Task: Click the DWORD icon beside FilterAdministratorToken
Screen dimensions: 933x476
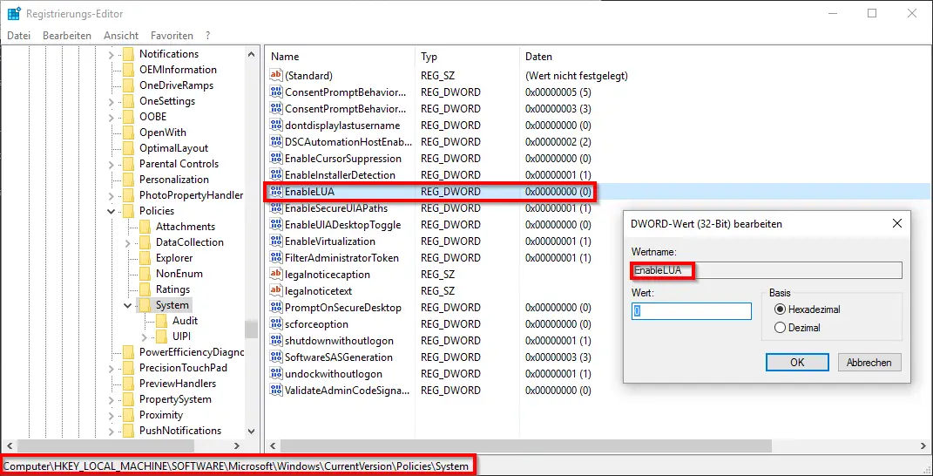Action: point(275,258)
